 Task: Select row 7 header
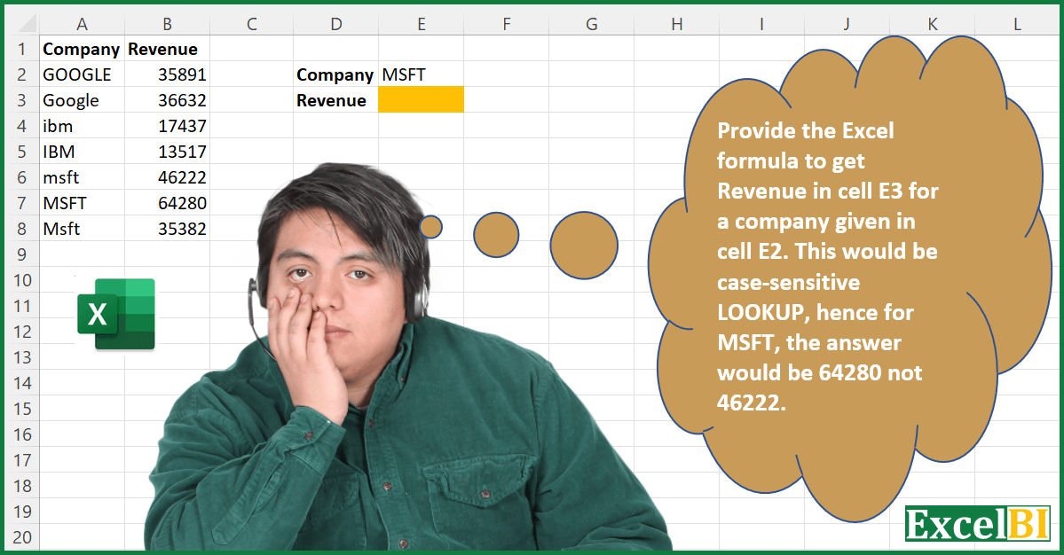21,203
